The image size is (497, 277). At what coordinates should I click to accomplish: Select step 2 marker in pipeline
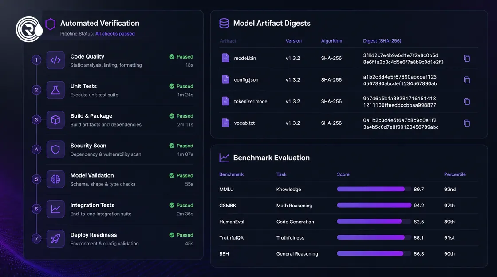(x=36, y=90)
